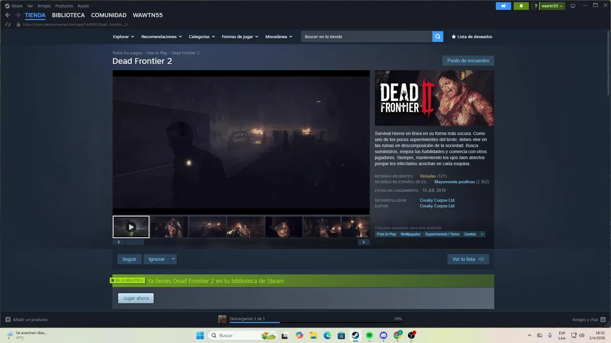Click the help question mark icon
Image resolution: width=611 pixels, height=343 pixels.
(x=536, y=6)
